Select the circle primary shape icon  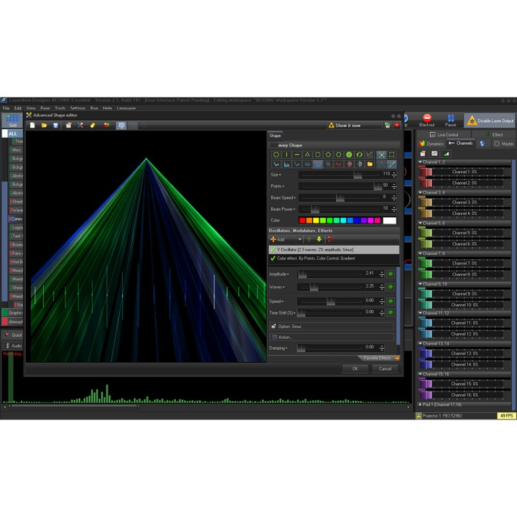[x=276, y=154]
